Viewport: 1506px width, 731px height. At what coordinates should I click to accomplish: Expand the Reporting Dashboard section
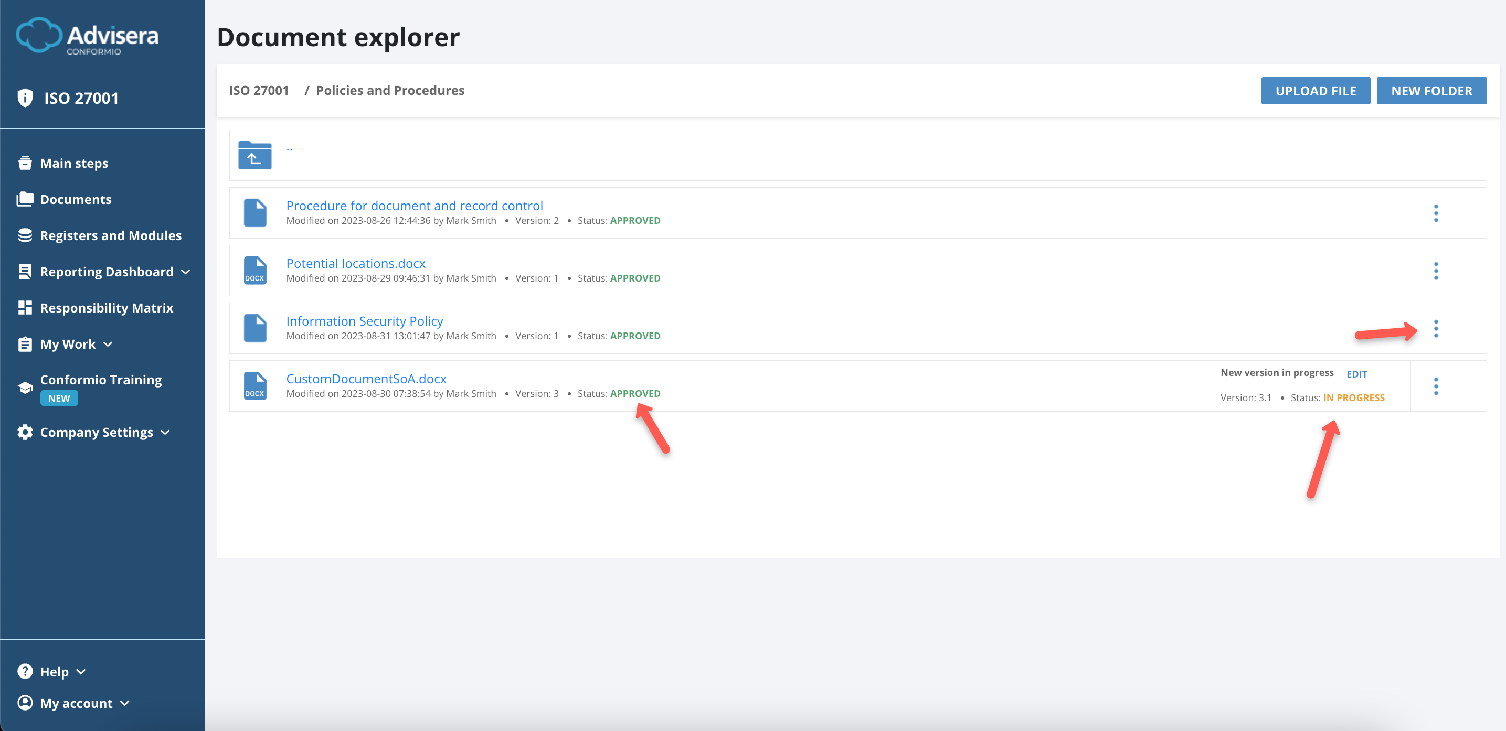coord(186,271)
